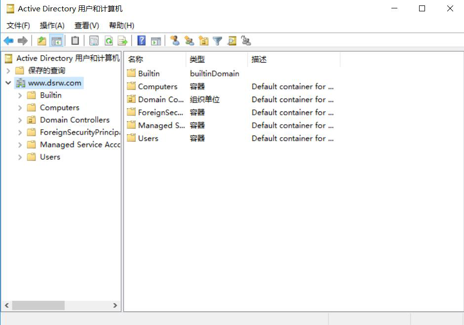Create a new user in current container
This screenshot has height=325, width=464.
point(175,41)
